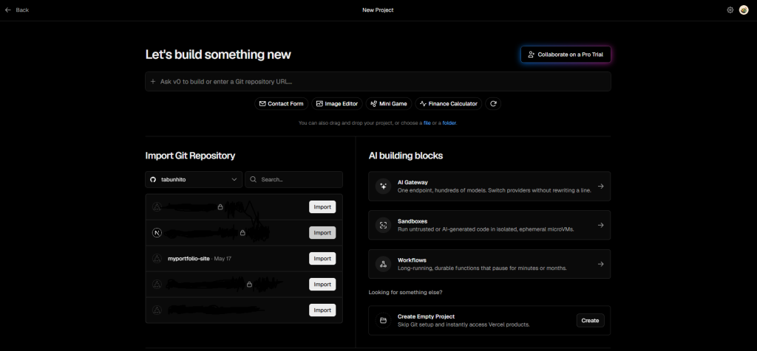757x351 pixels.
Task: Open the AI Gateway card
Action: pos(489,187)
